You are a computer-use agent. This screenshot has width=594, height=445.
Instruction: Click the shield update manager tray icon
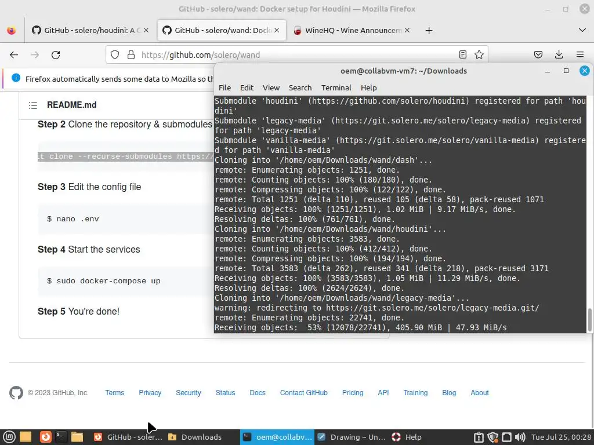[493, 437]
